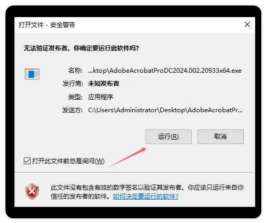
Task: Uncheck the 打开此文件前总是询问 checkbox box
Action: pos(27,161)
